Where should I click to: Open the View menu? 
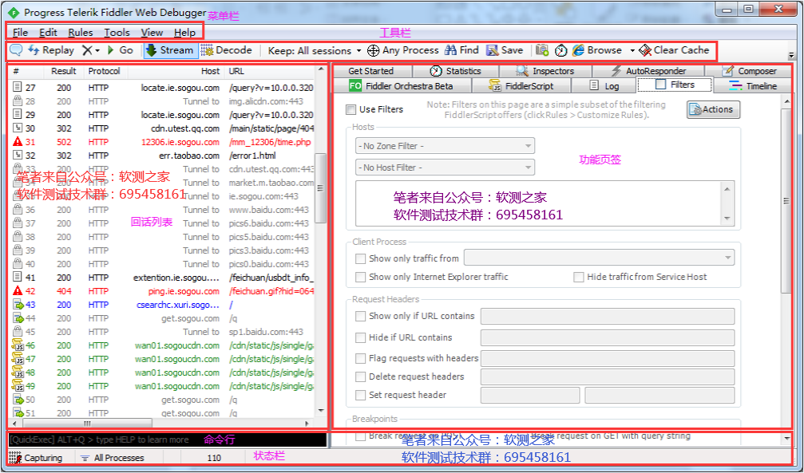tap(152, 32)
